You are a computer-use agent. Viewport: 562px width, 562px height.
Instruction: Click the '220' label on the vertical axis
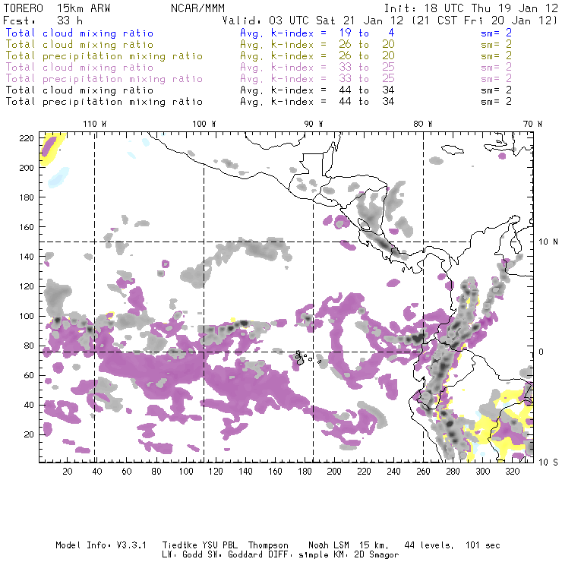point(27,138)
